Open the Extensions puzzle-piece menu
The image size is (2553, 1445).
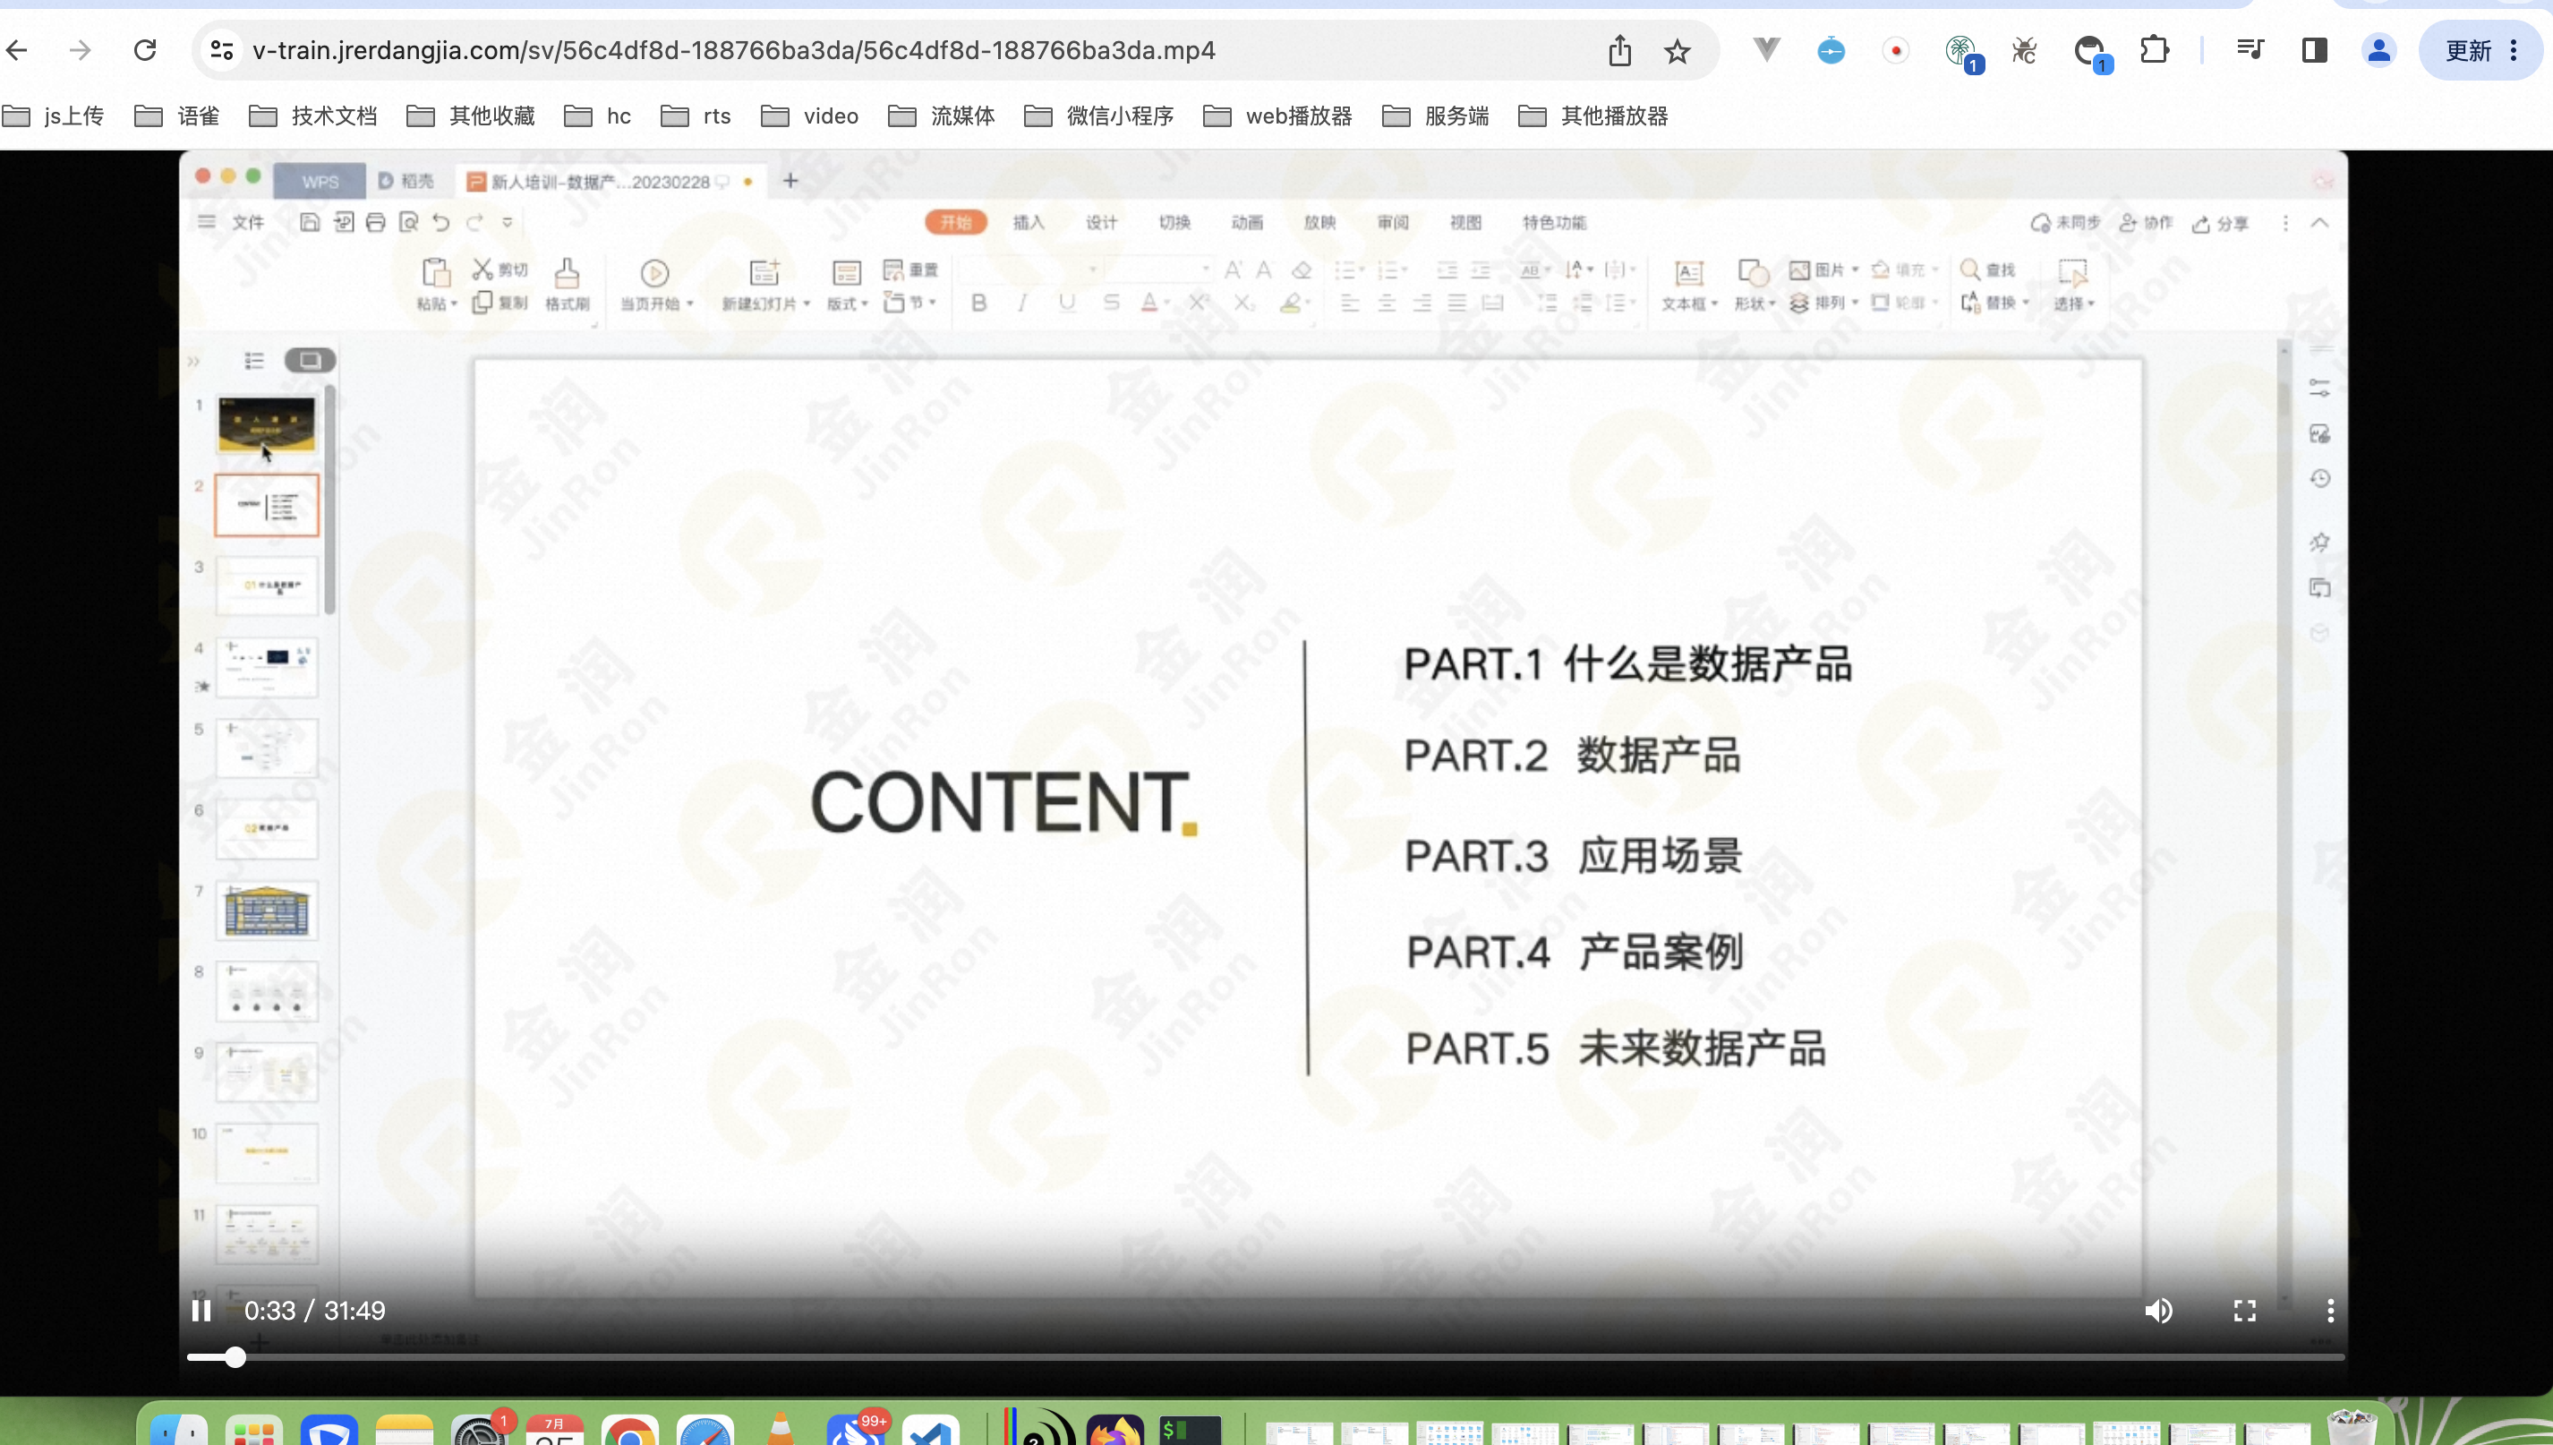pos(2154,49)
